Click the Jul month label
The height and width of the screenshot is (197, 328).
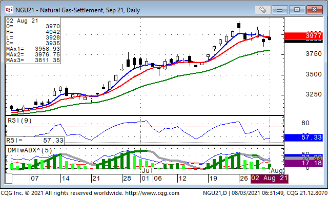pos(147,171)
